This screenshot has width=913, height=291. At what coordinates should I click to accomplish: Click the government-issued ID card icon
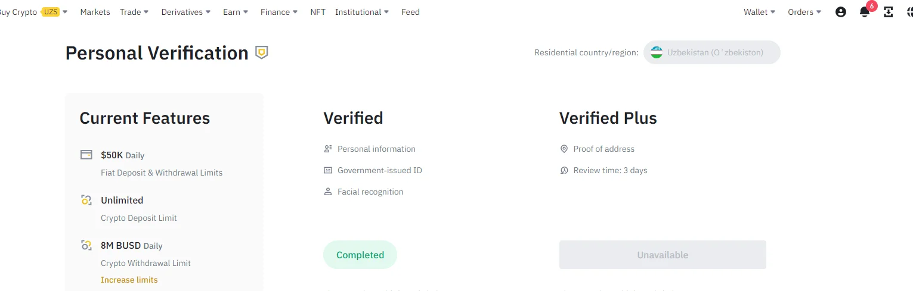point(328,170)
